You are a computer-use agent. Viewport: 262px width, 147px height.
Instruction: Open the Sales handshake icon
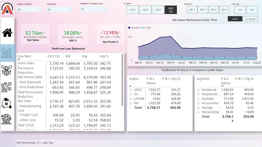tap(6, 70)
